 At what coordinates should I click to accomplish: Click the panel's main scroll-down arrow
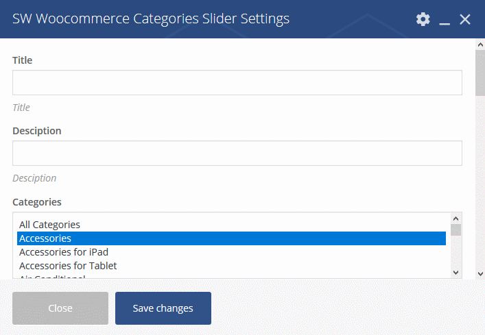point(480,273)
